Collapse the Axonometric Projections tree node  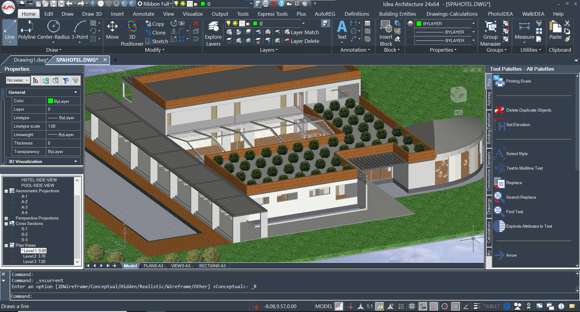pyautogui.click(x=6, y=191)
